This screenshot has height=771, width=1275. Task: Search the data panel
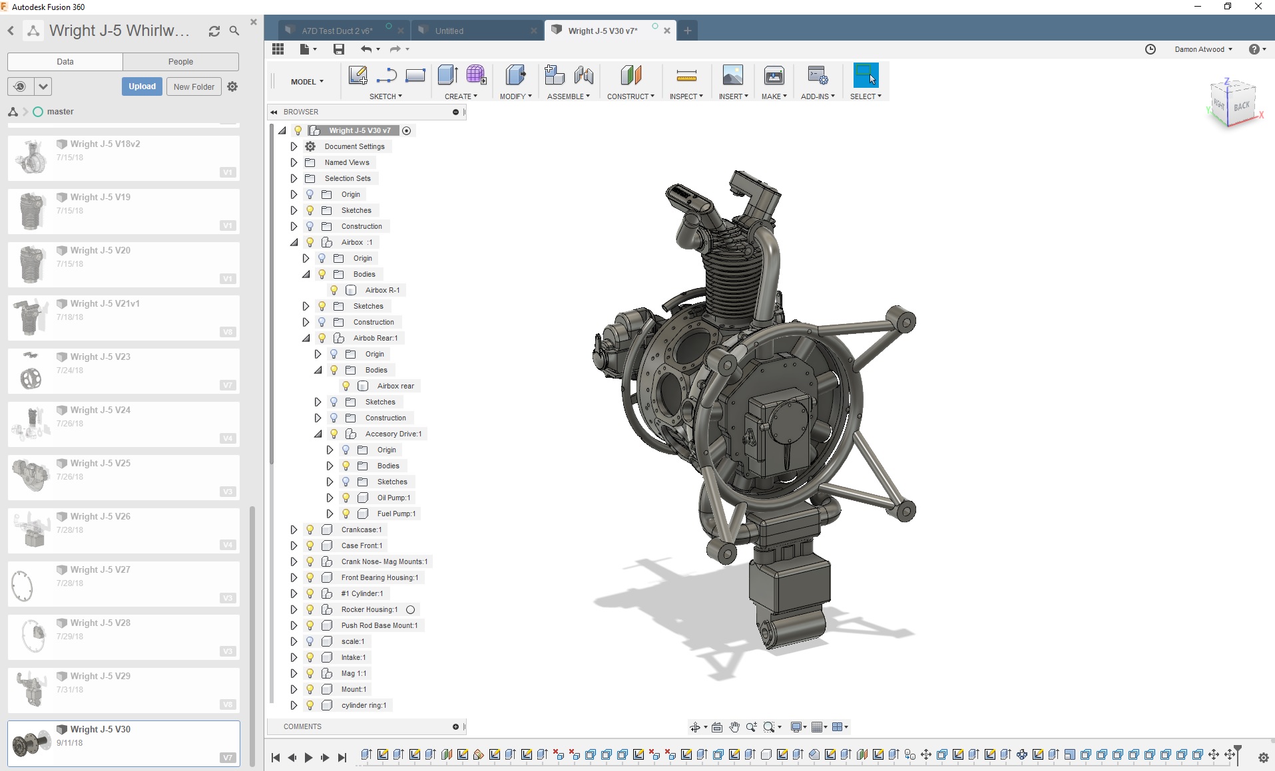click(234, 31)
